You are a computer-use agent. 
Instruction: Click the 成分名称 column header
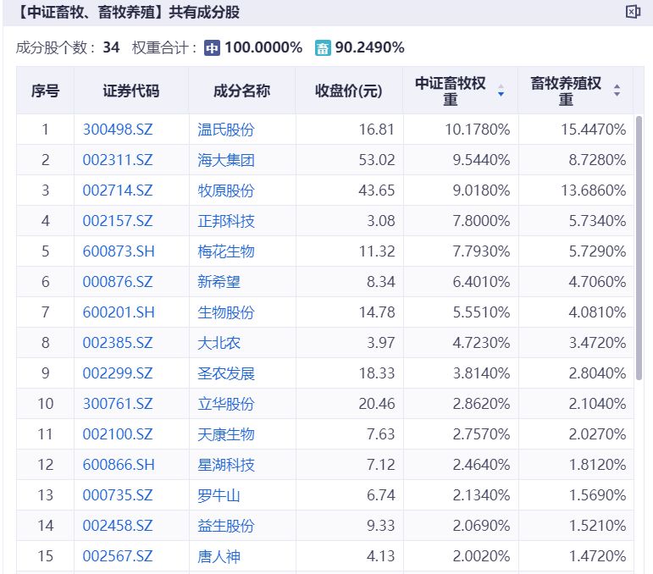[241, 91]
